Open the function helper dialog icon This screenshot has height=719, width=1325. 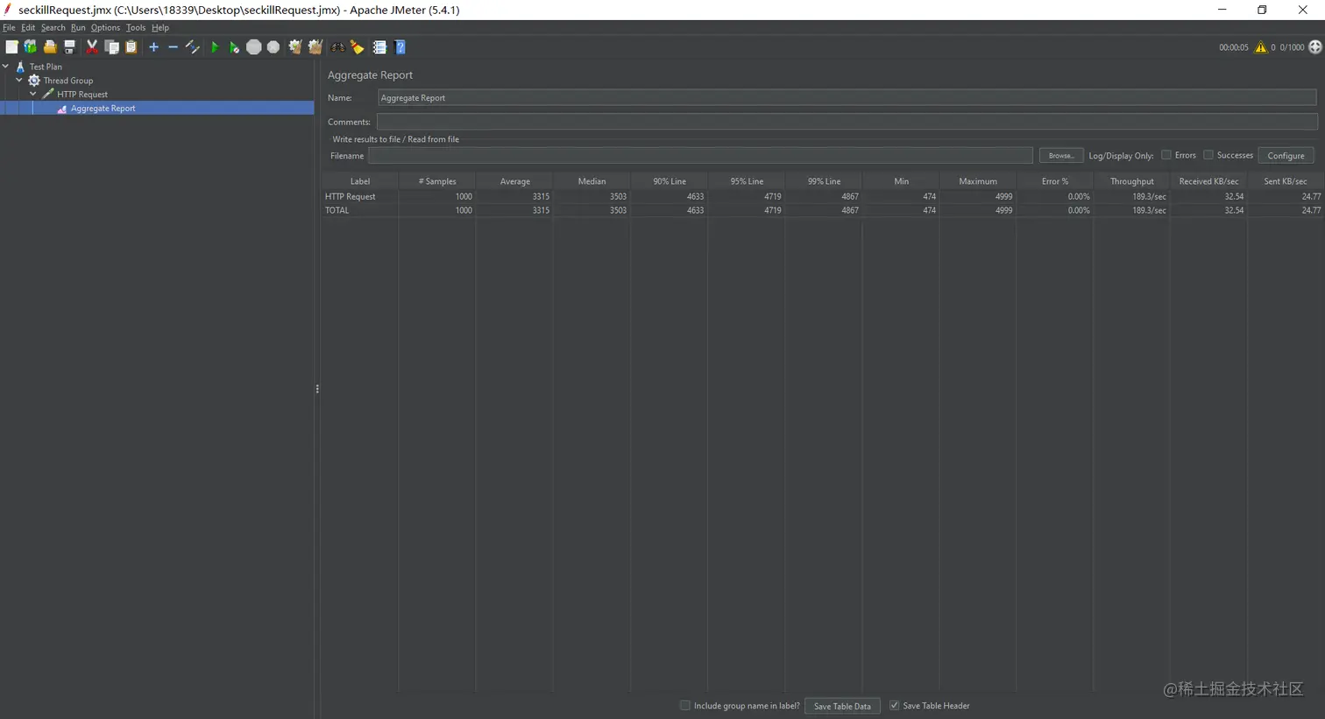(379, 47)
